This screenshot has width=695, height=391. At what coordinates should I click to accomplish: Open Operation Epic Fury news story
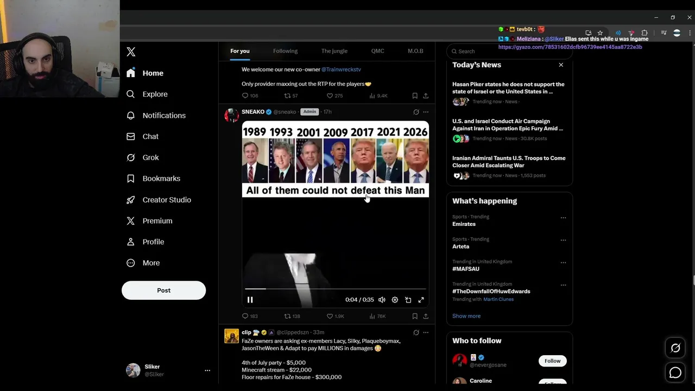tap(509, 130)
